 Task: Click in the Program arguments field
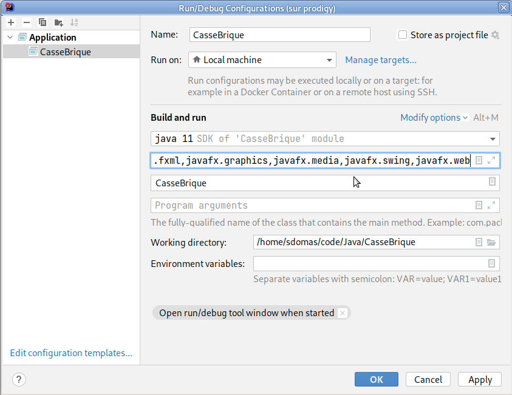(x=310, y=206)
